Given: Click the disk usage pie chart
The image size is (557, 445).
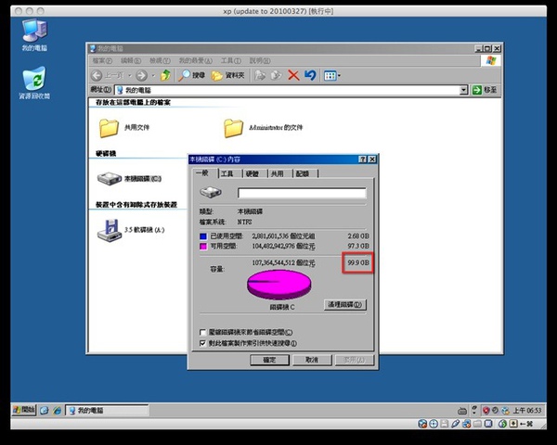Looking at the screenshot, I should click(279, 285).
